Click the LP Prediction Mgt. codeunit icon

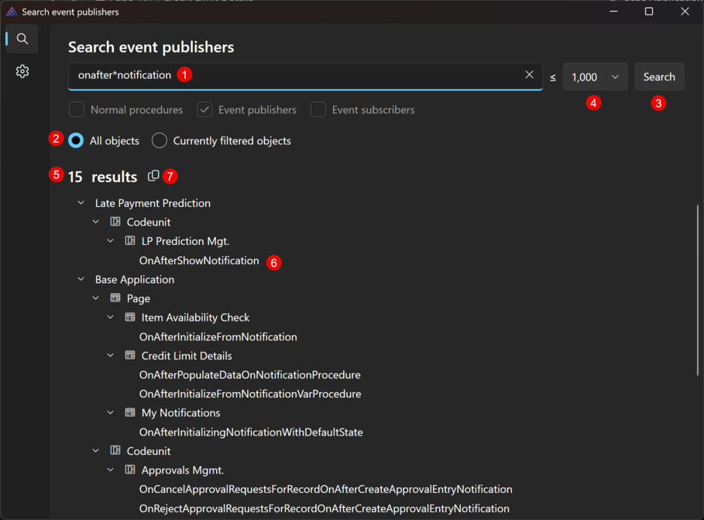pos(130,241)
